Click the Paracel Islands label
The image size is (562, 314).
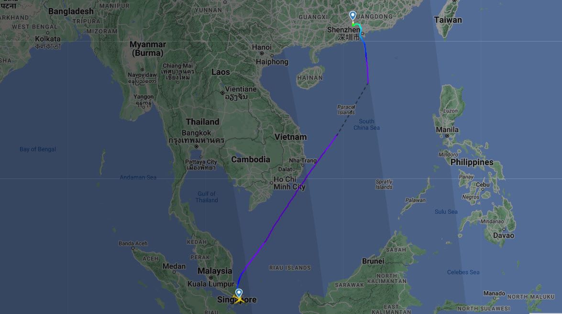tap(346, 109)
